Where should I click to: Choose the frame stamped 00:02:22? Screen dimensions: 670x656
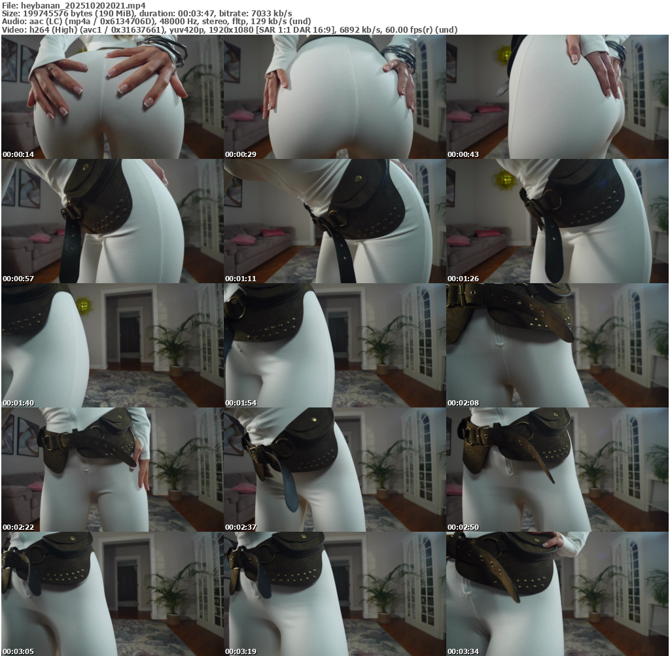113,470
